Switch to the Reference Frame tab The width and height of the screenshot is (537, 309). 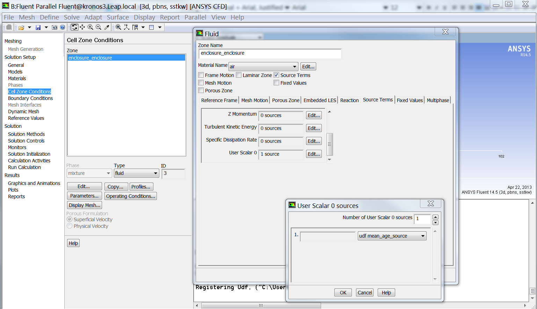click(219, 100)
